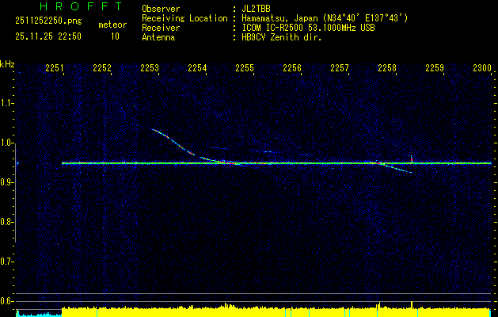
Task: Select the HB9CV Zenith dir. antenna text
Action: pos(281,36)
